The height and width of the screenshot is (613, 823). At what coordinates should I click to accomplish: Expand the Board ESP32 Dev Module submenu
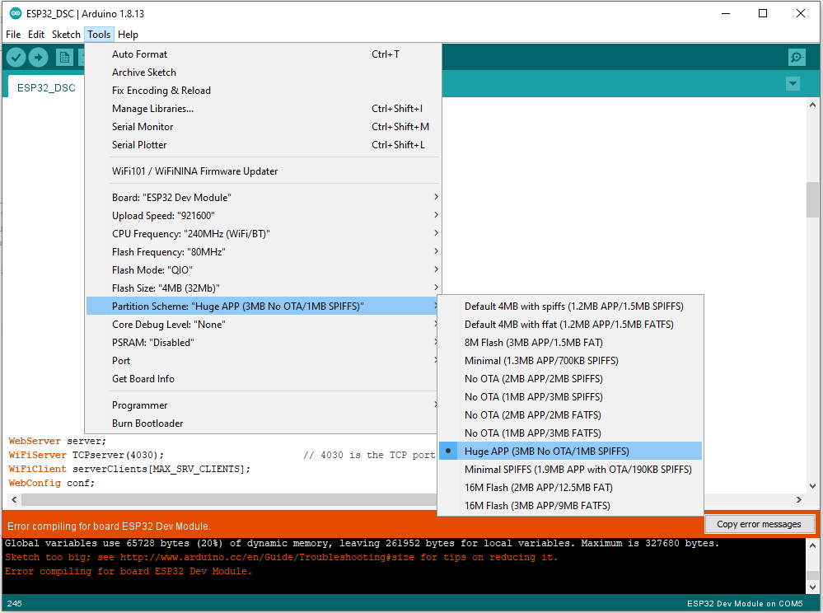pos(263,198)
